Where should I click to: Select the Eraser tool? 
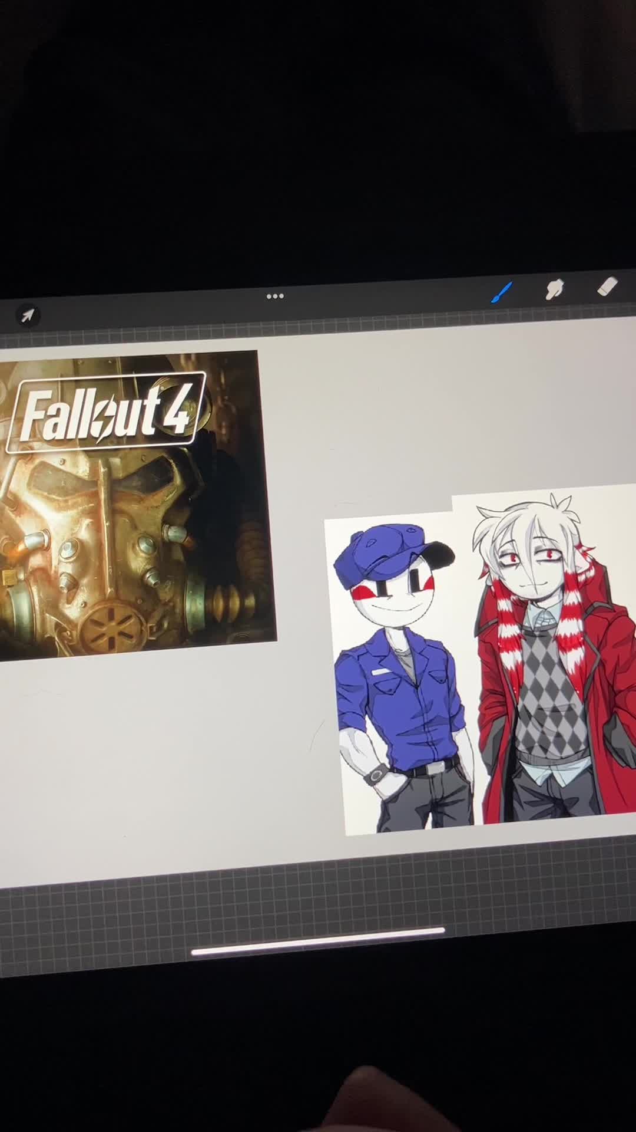[x=607, y=287]
